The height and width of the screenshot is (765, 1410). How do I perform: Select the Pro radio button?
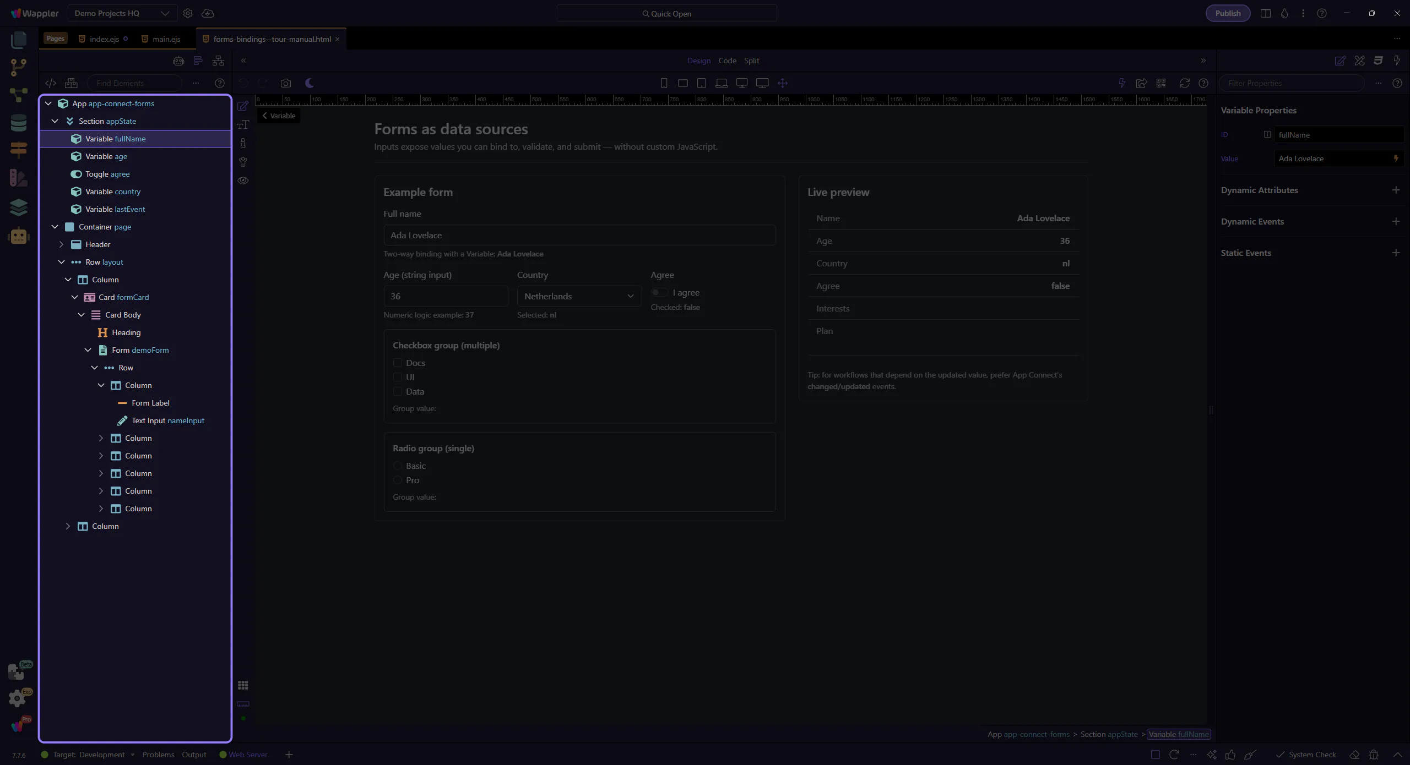coord(398,480)
